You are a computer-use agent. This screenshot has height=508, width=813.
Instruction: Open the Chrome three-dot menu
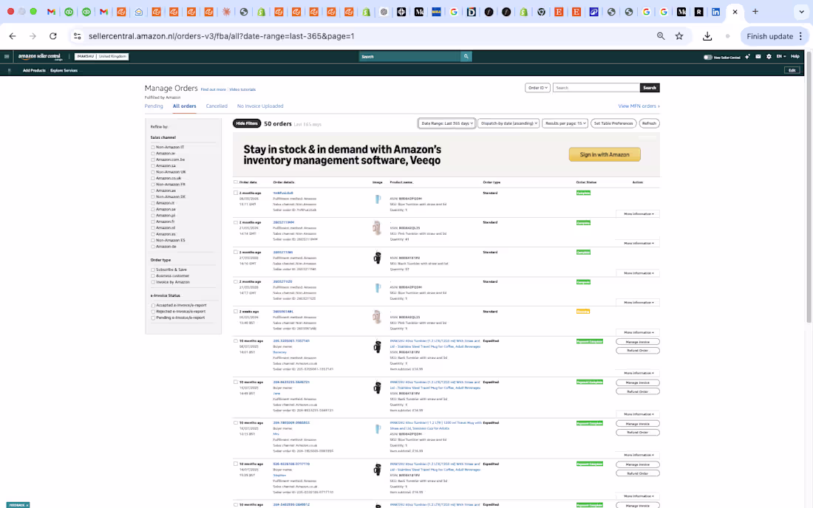[801, 36]
